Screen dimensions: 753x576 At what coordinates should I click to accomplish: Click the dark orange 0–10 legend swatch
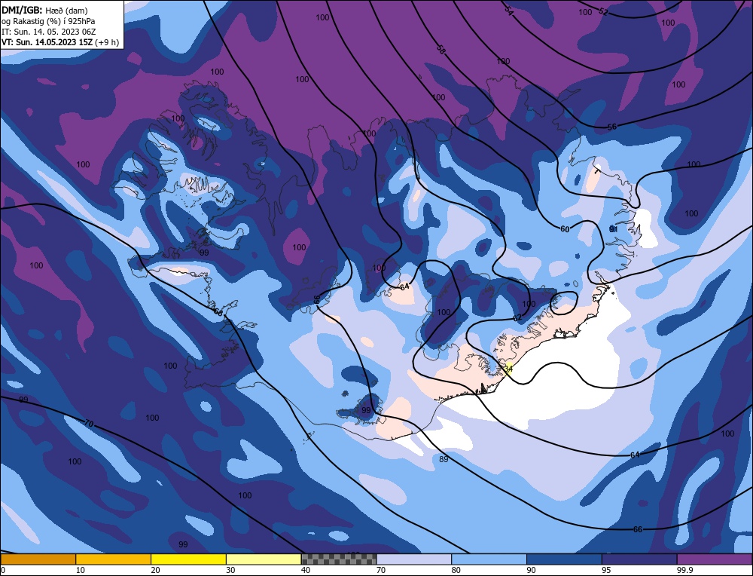tap(38, 559)
